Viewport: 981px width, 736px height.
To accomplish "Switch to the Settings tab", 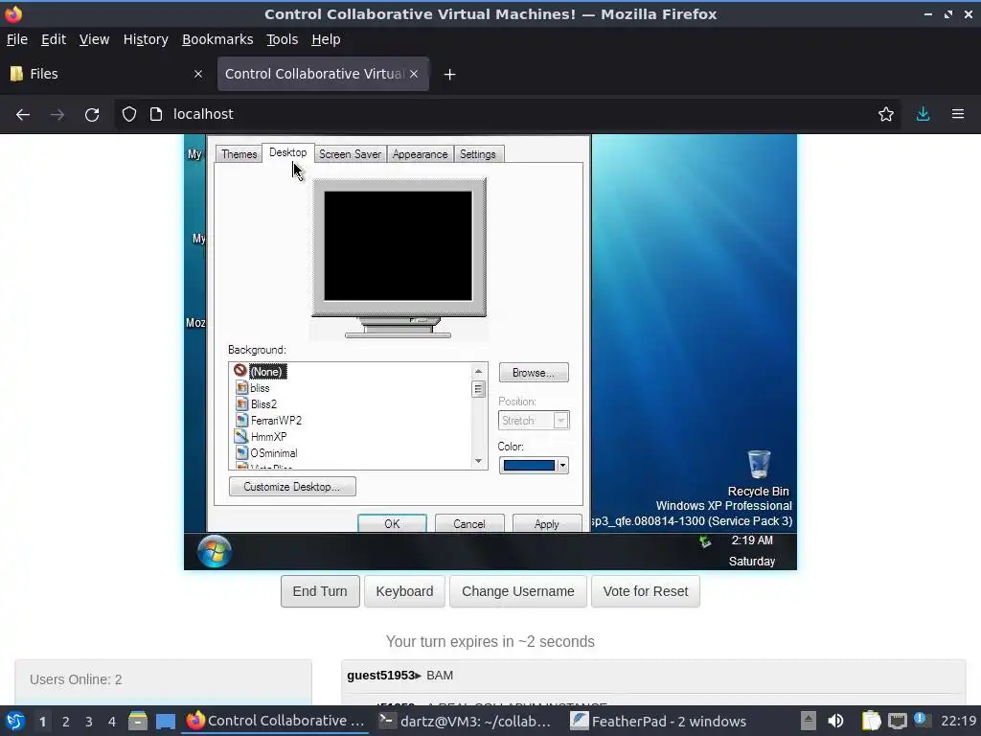I will [477, 154].
